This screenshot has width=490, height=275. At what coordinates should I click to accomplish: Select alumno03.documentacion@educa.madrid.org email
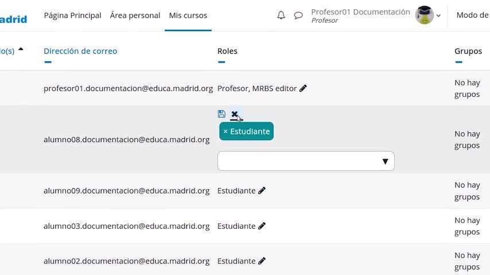(127, 226)
